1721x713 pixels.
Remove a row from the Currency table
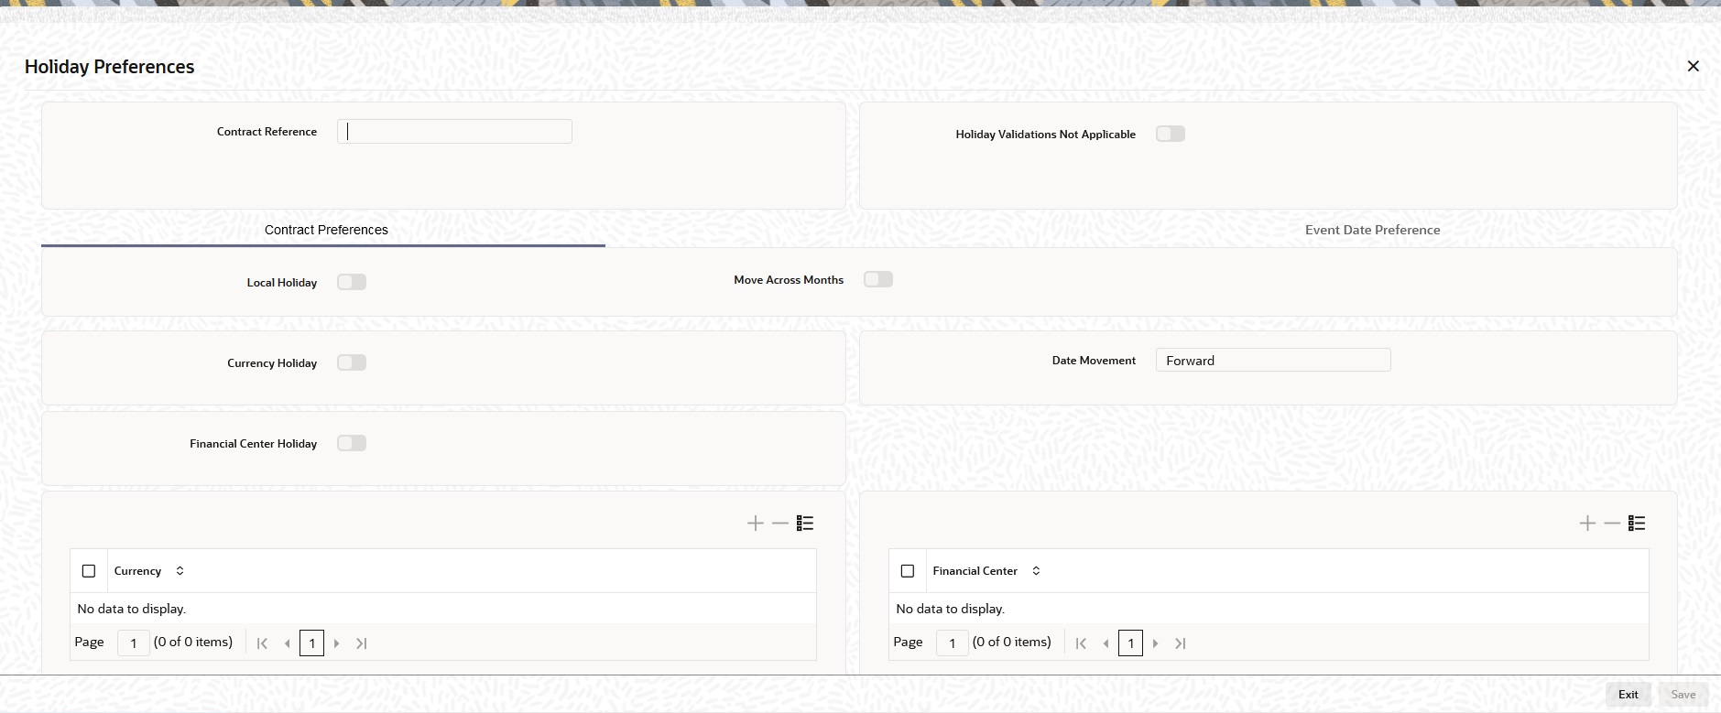pyautogui.click(x=779, y=524)
